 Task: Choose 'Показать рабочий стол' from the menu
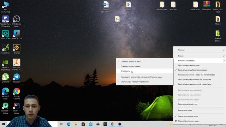(200, 104)
